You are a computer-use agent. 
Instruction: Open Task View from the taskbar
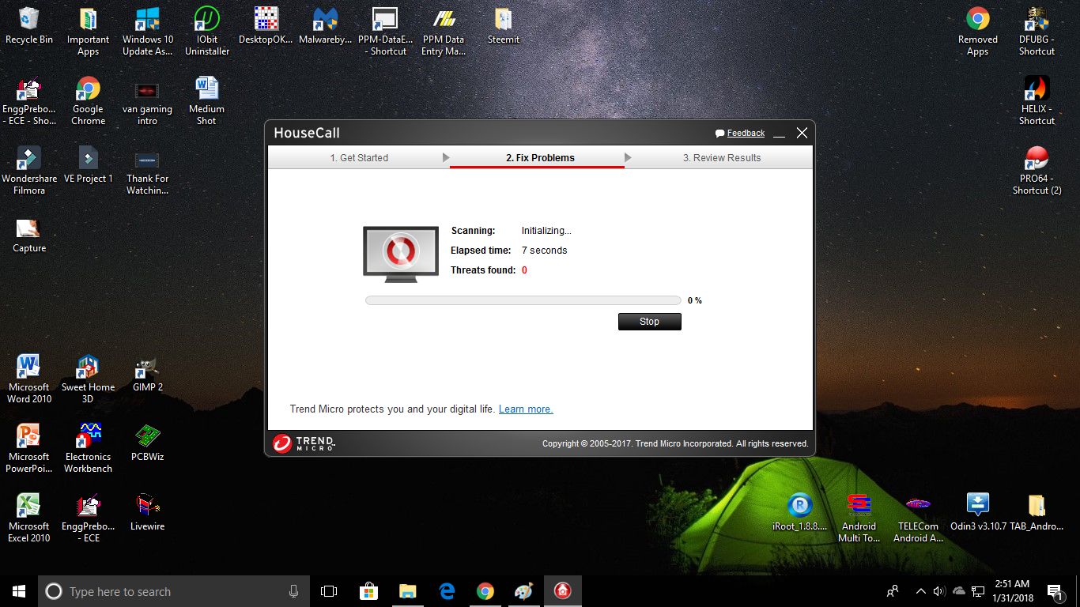329,591
